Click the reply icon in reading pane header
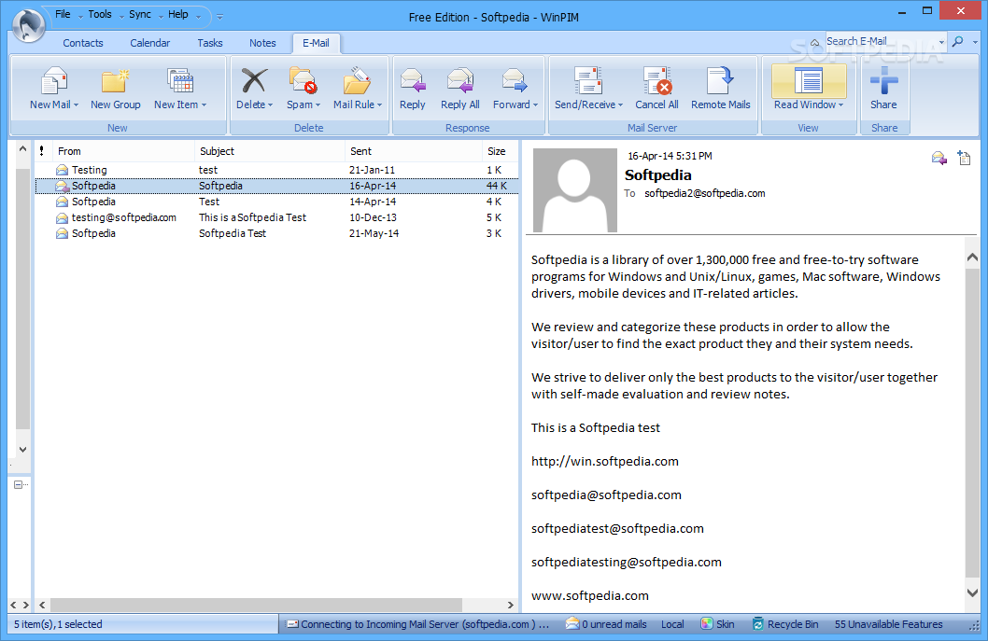 [x=939, y=158]
